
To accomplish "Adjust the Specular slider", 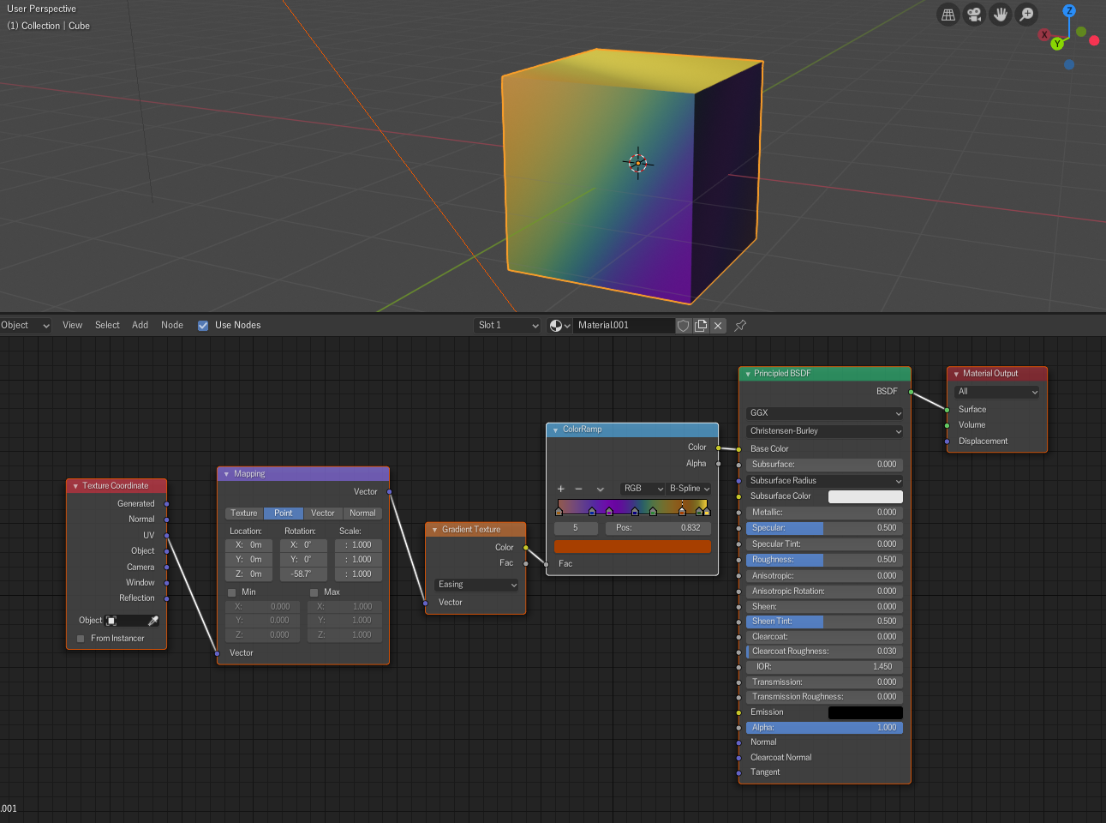I will tap(823, 528).
